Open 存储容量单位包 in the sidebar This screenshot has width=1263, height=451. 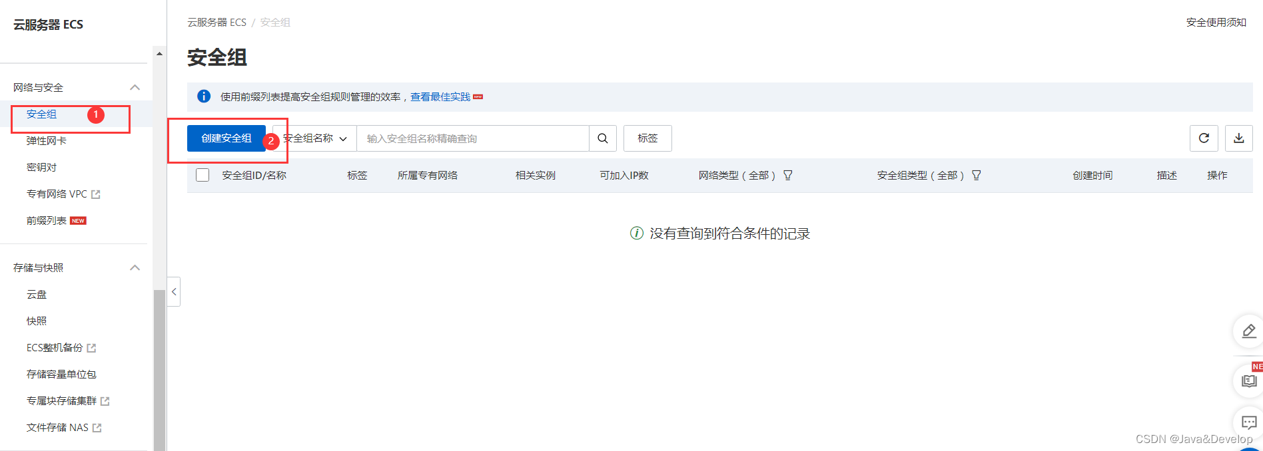(61, 375)
